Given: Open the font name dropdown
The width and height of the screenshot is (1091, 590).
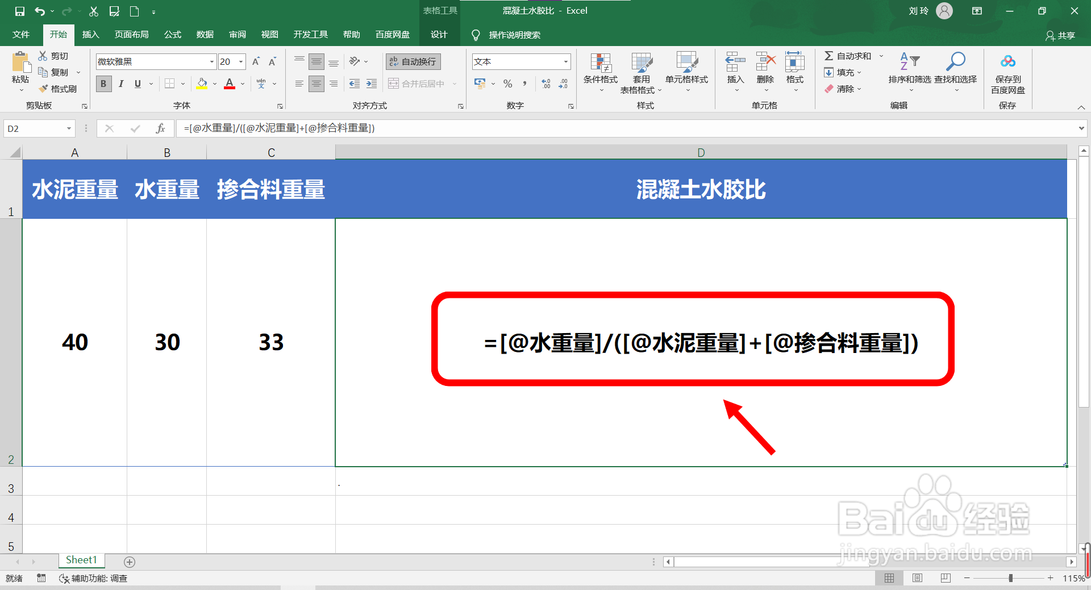Looking at the screenshot, I should pyautogui.click(x=210, y=61).
